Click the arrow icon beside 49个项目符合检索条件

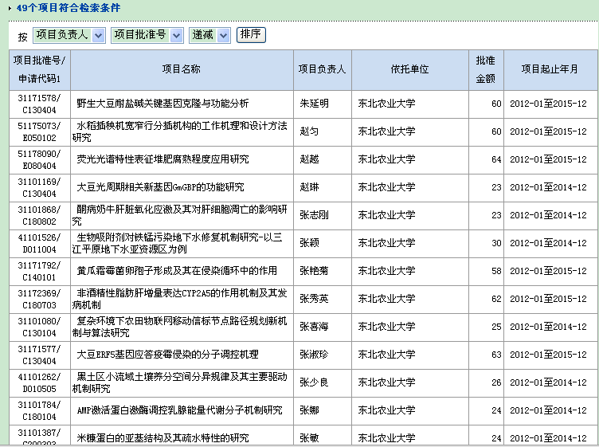click(10, 8)
